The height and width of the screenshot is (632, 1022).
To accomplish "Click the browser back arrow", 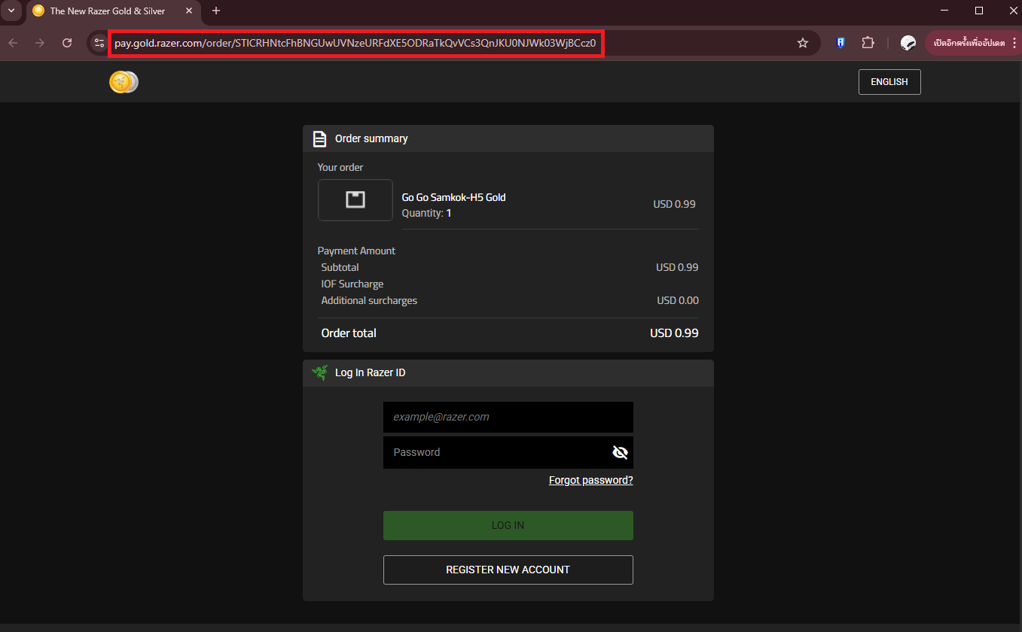I will [x=13, y=43].
